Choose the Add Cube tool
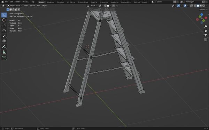 coord(4,58)
